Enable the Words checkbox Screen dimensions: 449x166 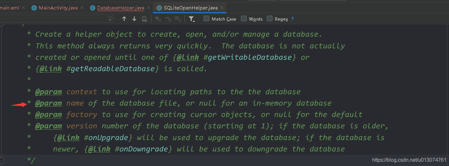244,19
